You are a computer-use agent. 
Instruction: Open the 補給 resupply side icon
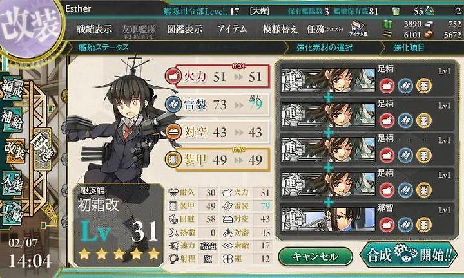pos(12,120)
